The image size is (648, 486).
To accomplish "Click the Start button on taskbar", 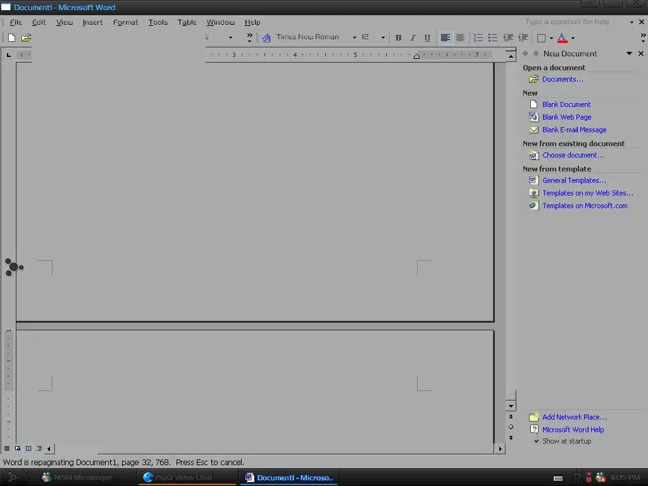I will point(14,477).
